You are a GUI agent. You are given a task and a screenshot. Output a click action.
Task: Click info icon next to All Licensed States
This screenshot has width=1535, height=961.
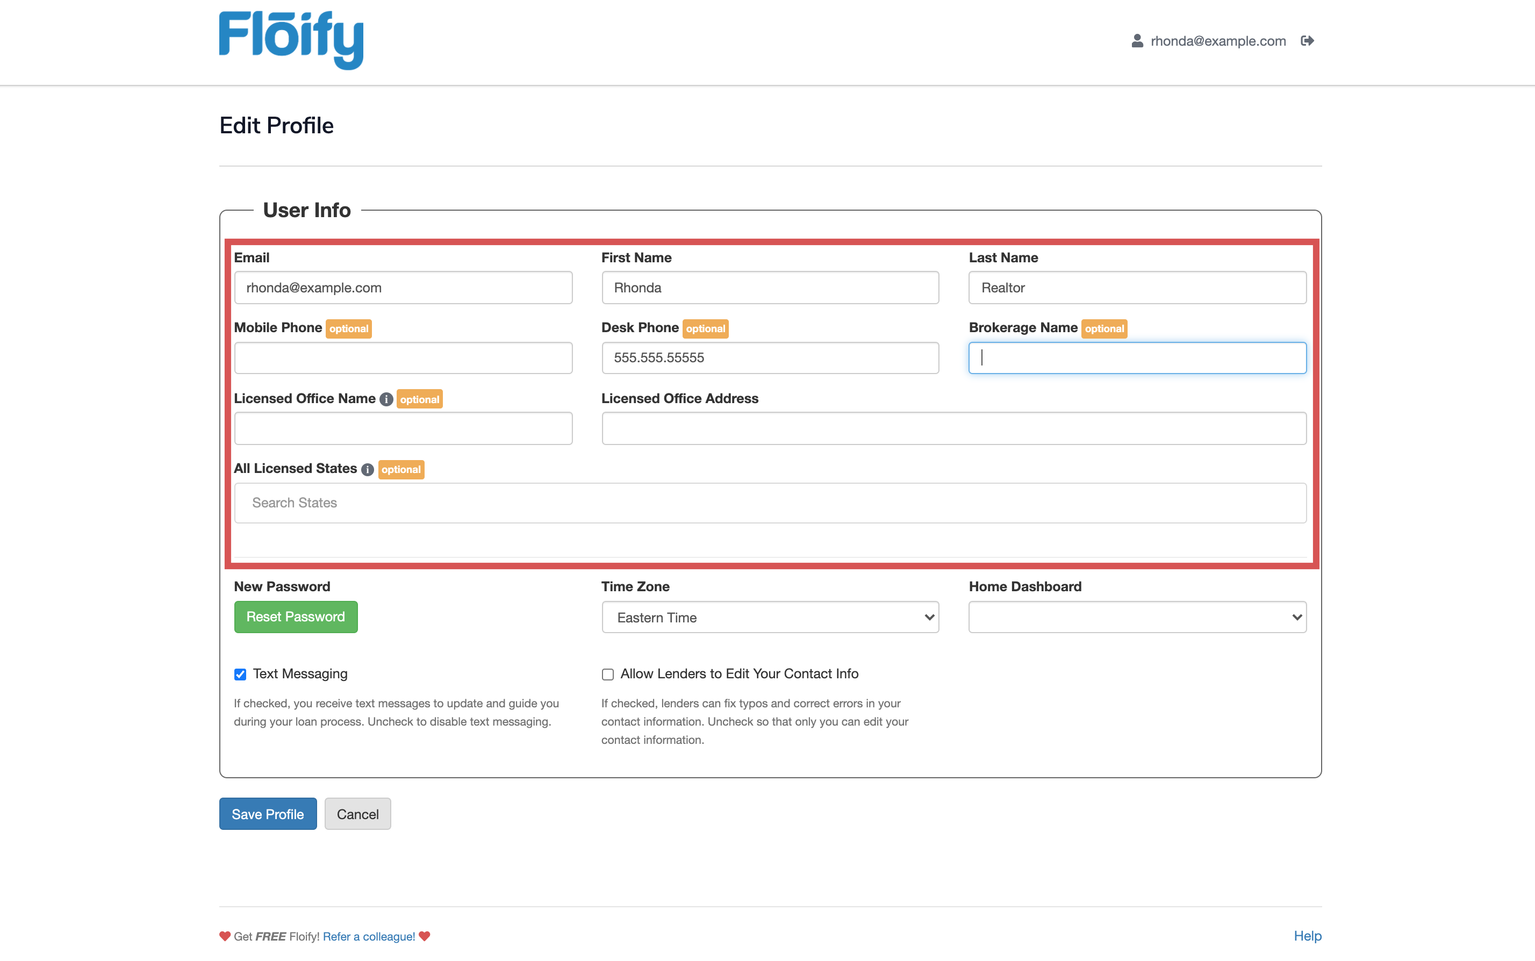(x=368, y=470)
